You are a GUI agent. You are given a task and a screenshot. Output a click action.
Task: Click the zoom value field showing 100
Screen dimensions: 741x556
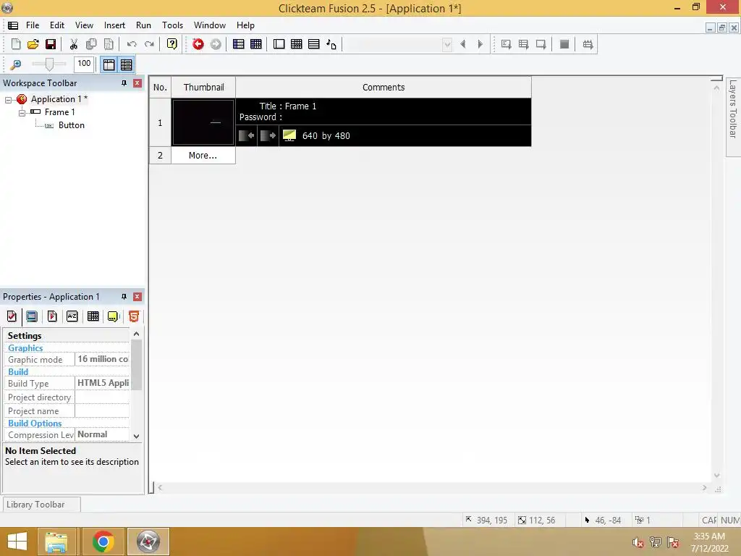[84, 64]
